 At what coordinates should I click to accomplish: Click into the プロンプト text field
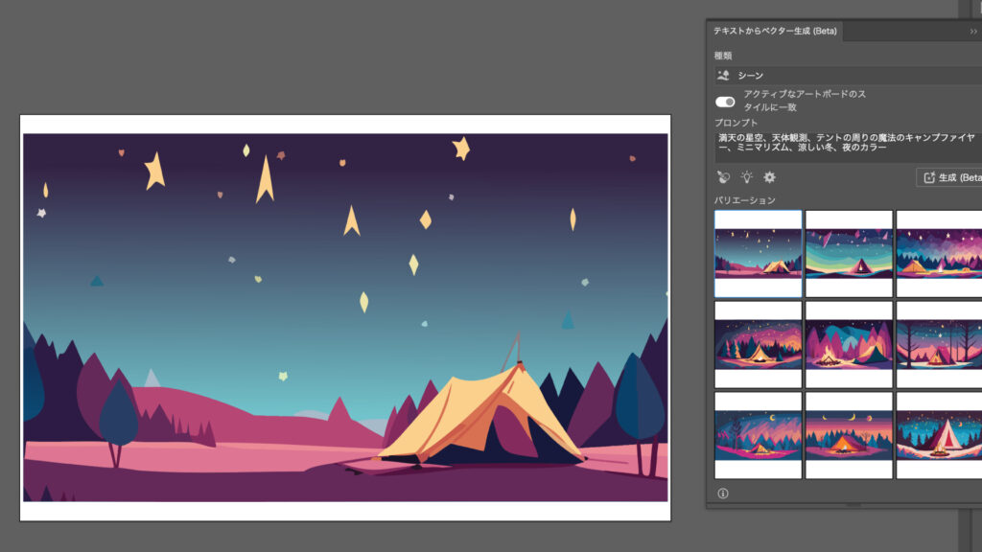[844, 143]
